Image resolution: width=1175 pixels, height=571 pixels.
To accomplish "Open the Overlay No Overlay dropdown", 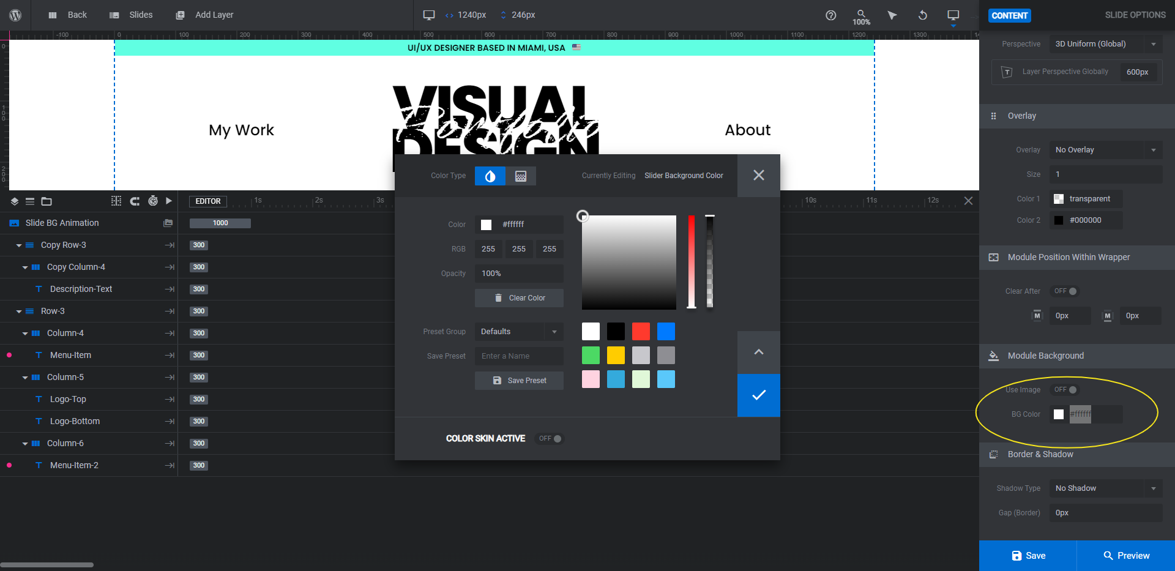I will coord(1106,150).
